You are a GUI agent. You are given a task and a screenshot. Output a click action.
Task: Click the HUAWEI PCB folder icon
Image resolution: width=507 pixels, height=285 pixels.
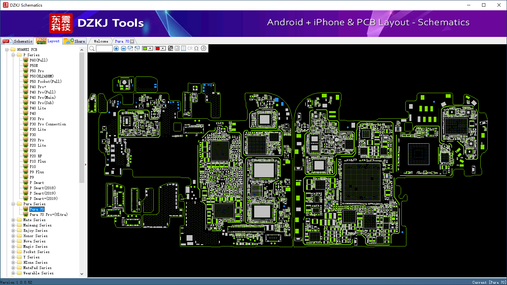click(x=13, y=50)
